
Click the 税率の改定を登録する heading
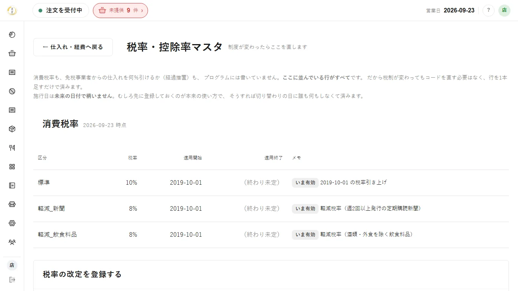click(82, 274)
